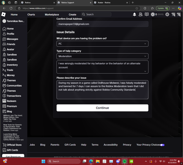The image size is (183, 165).
Task: Toggle the Your Privacy Choices switch icon
Action: pos(162,145)
